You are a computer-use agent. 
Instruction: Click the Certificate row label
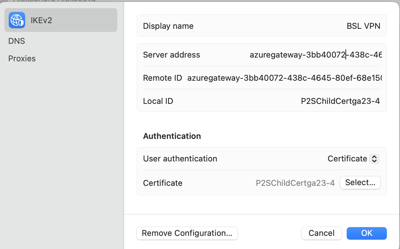point(163,183)
